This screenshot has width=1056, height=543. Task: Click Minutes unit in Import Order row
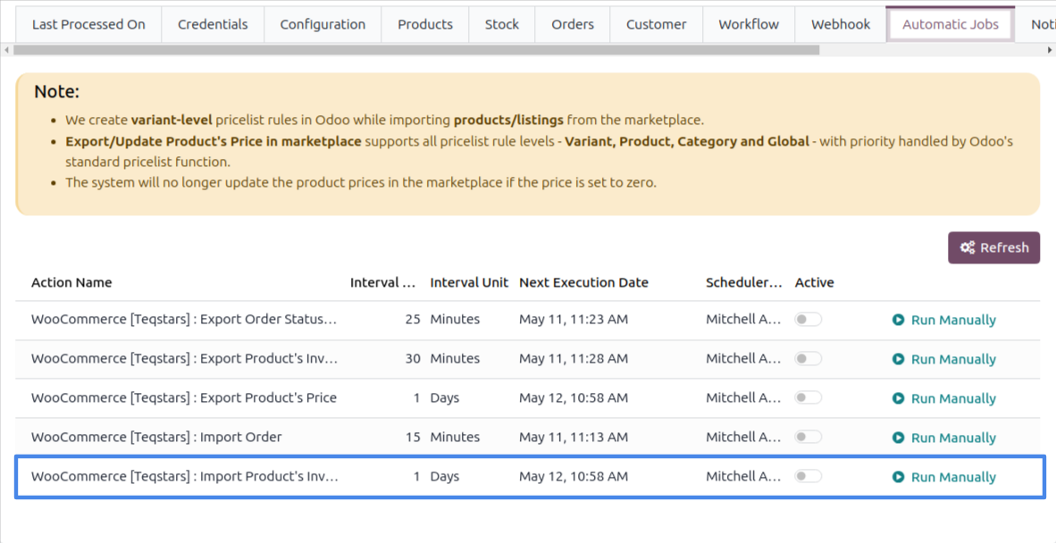[x=455, y=437]
